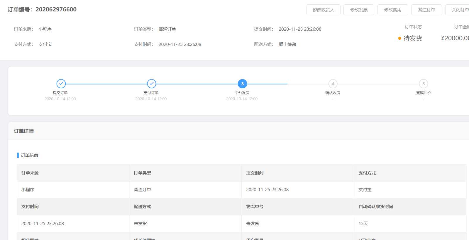Image resolution: width=469 pixels, height=240 pixels.
Task: Click the 支付方式 table column header
Action: (367, 173)
